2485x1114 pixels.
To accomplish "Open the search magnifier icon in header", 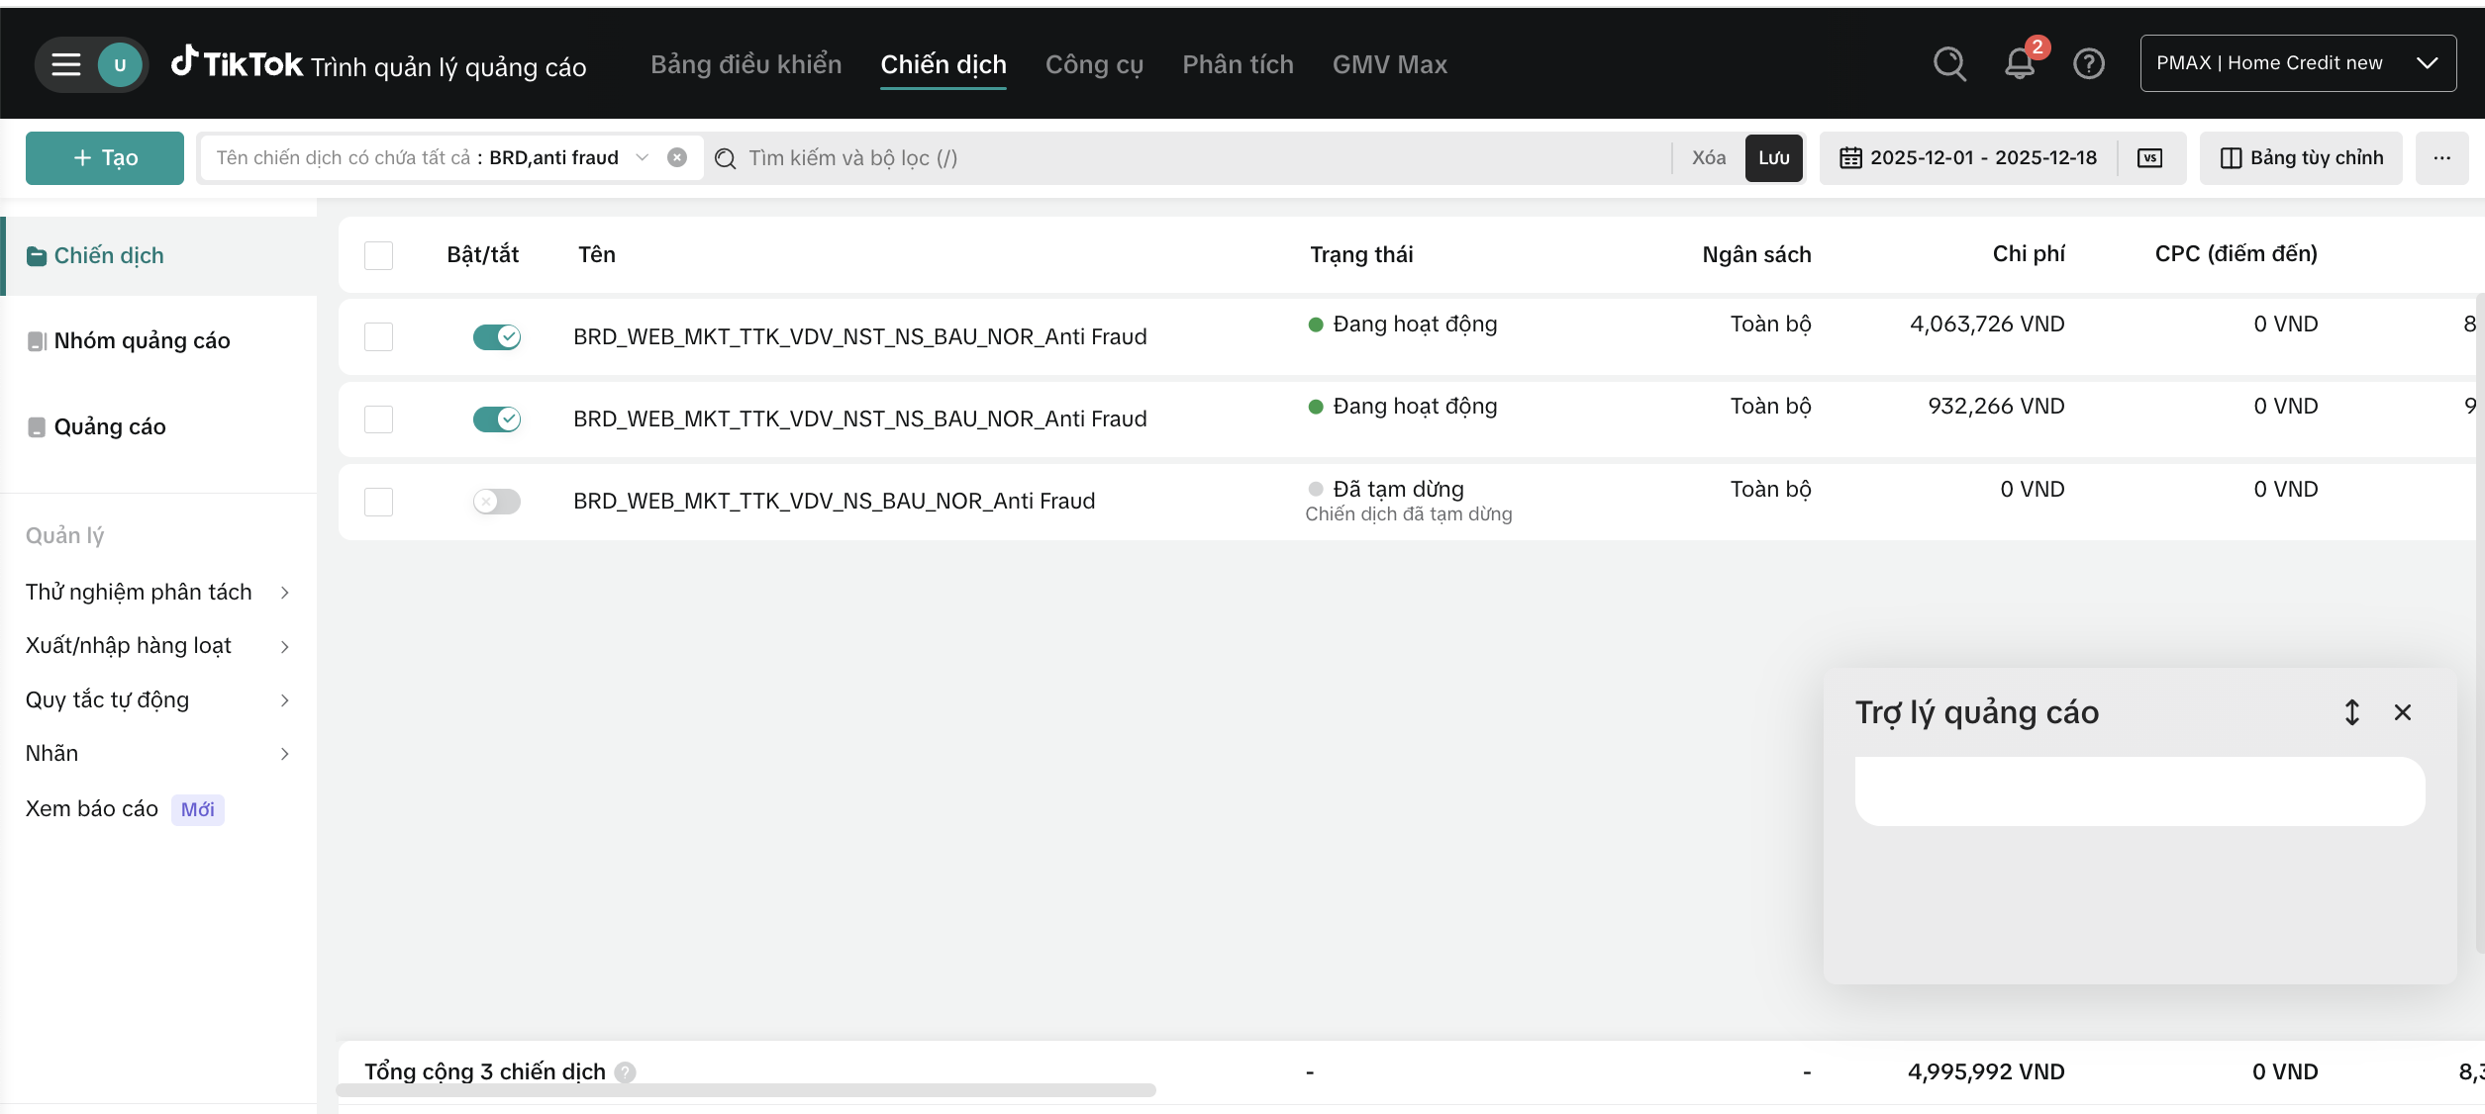I will (1949, 64).
